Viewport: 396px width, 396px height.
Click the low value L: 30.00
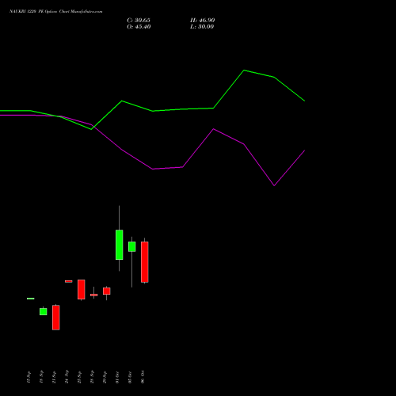[202, 27]
